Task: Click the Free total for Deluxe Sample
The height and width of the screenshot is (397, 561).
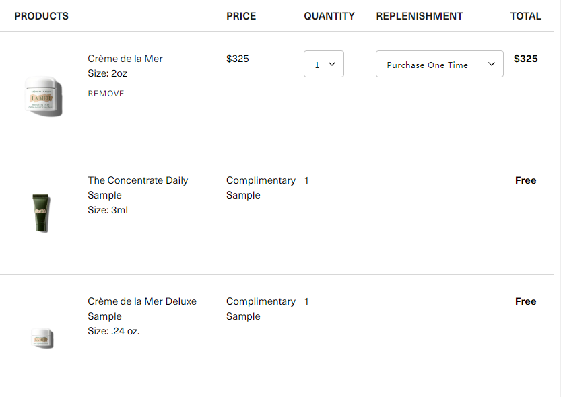Action: (x=525, y=301)
